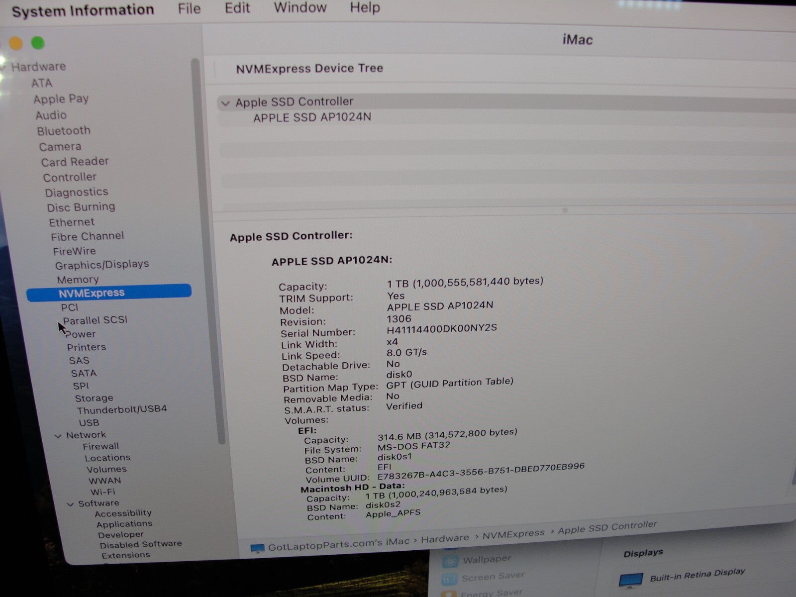Select Thunderbolt/USB4 in the sidebar
The width and height of the screenshot is (796, 597).
pos(121,409)
